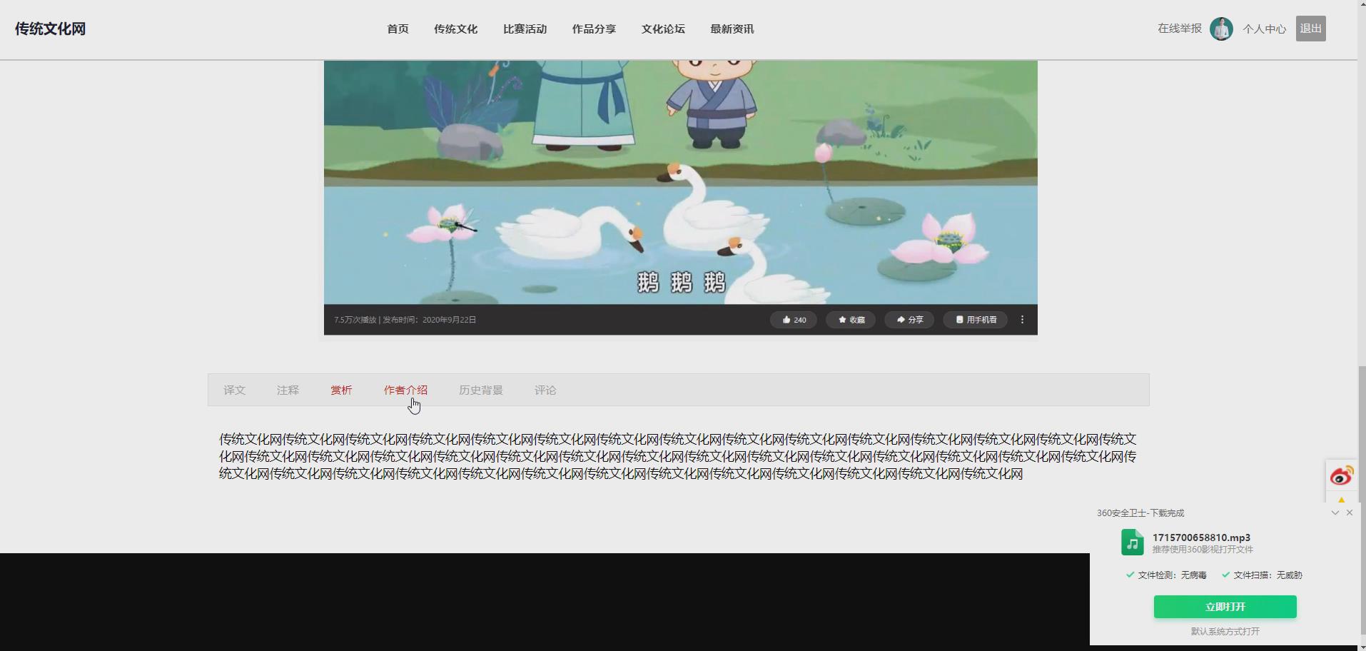Open the 评论 comments tab
This screenshot has height=651, width=1366.
pyautogui.click(x=545, y=390)
